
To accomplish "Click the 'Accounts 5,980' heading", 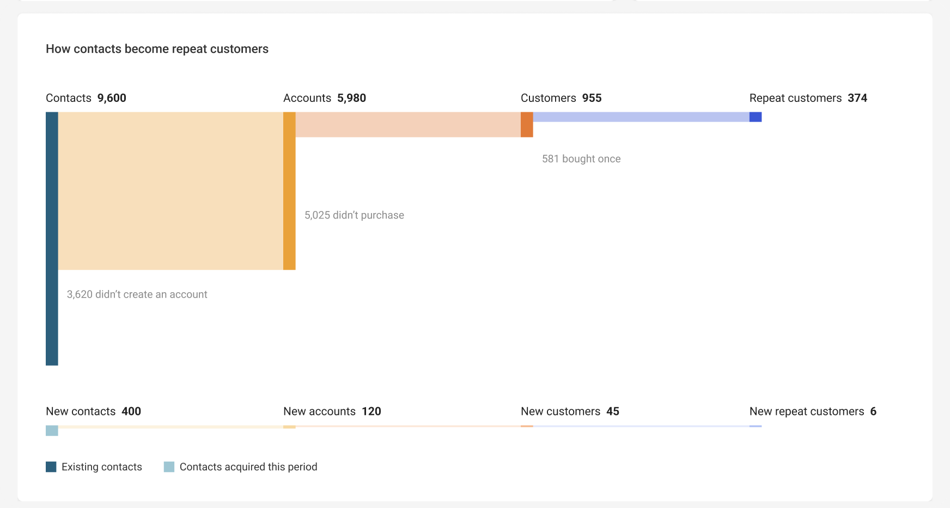I will (x=325, y=98).
